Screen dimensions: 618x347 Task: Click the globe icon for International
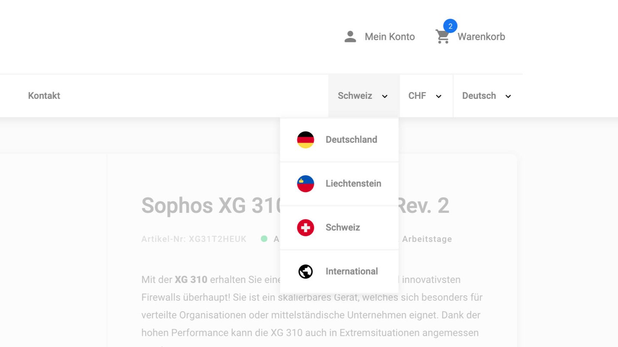[x=306, y=272]
